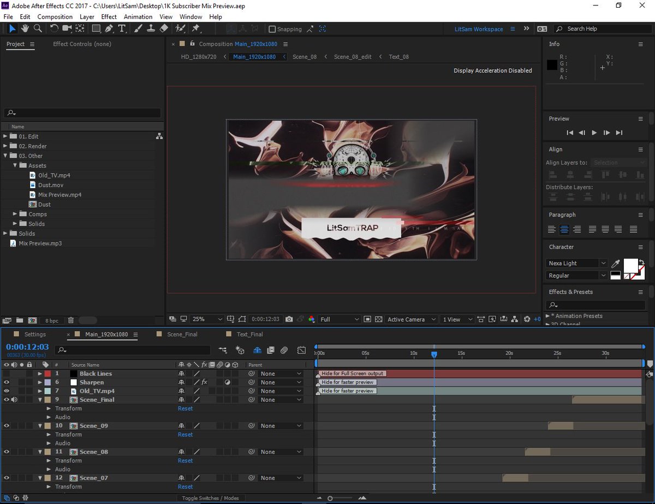
Task: Click the snapshot camera icon below the composition
Action: pos(289,319)
